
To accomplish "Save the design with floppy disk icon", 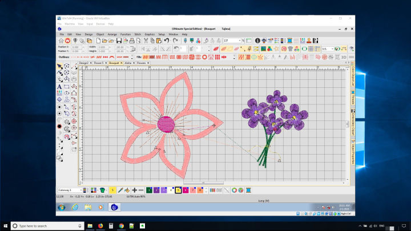I will [119, 40].
